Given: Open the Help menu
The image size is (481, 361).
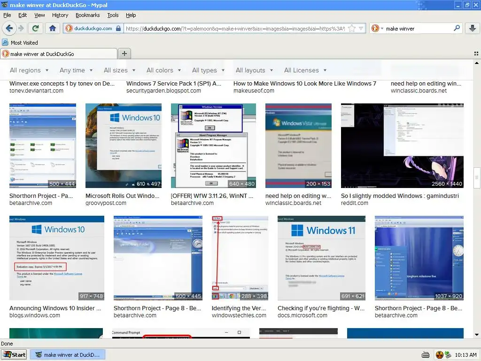Looking at the screenshot, I should 131,15.
